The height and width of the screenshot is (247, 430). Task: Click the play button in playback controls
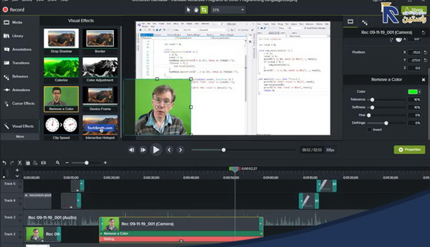pyautogui.click(x=156, y=150)
